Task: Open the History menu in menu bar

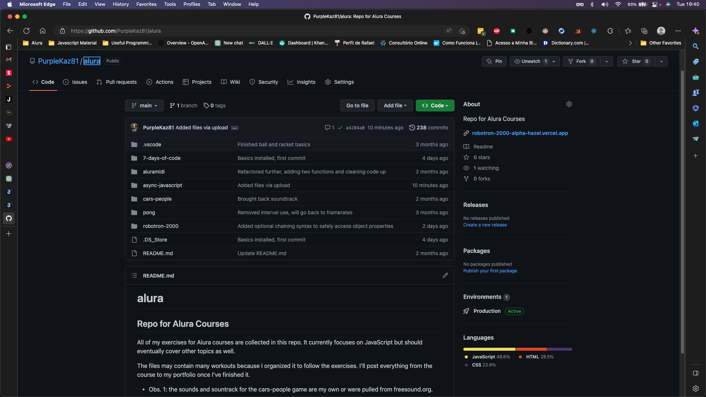Action: [x=121, y=4]
